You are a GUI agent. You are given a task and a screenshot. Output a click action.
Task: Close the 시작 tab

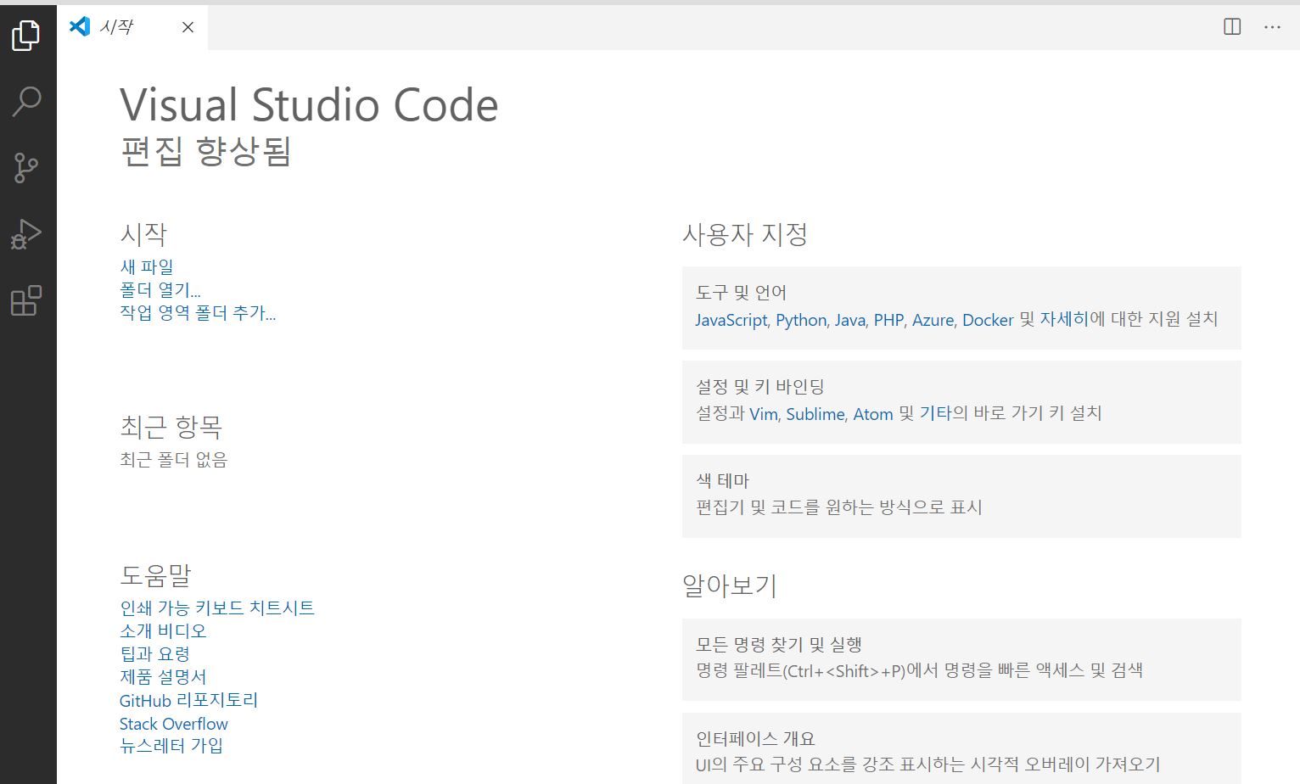point(188,27)
